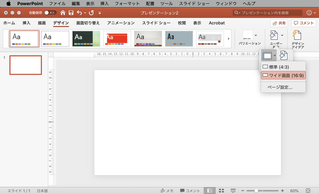
Task: Open the ファイル menu
Action: click(x=57, y=4)
